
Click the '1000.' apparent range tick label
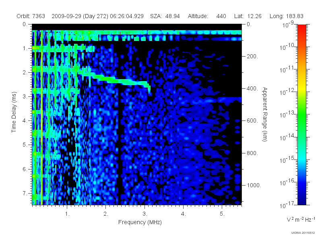coord(254,185)
